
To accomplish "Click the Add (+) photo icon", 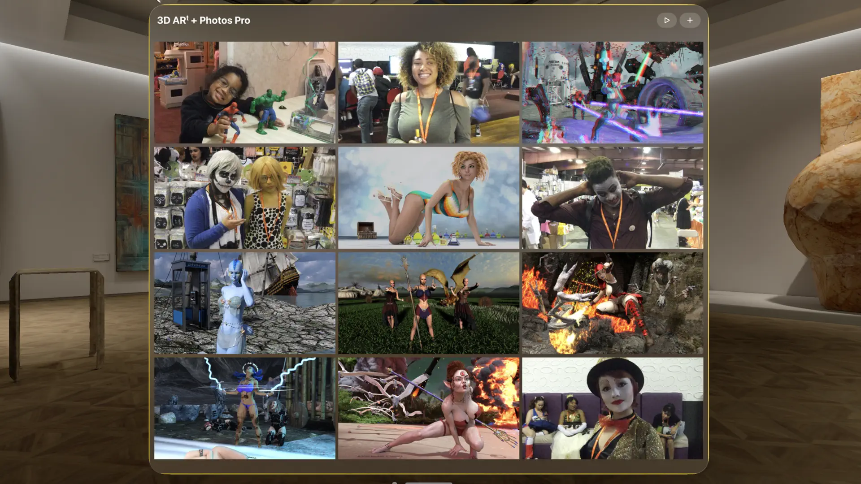I will click(x=690, y=20).
